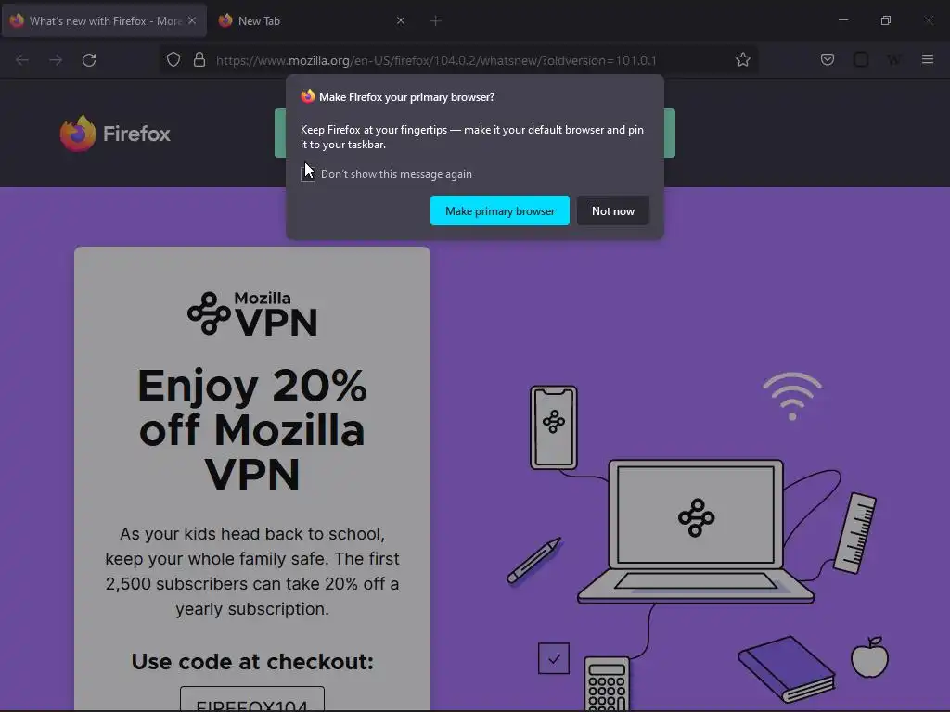This screenshot has height=712, width=950.
Task: Click the reload page icon
Action: coord(89,60)
